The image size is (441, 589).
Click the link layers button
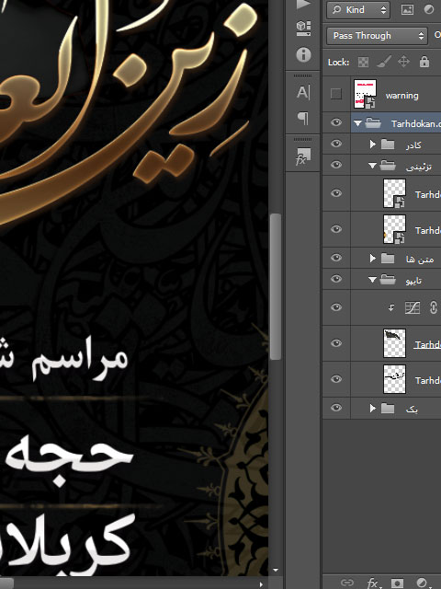347,583
